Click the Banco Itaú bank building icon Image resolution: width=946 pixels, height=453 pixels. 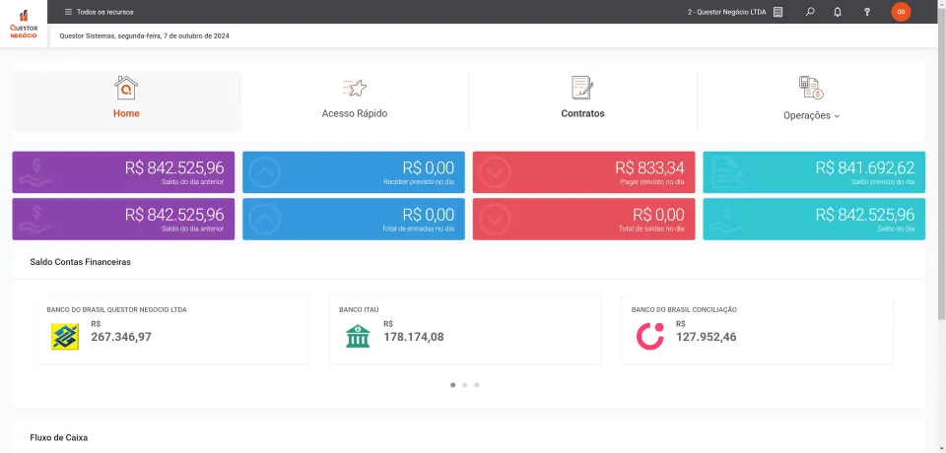pos(358,336)
